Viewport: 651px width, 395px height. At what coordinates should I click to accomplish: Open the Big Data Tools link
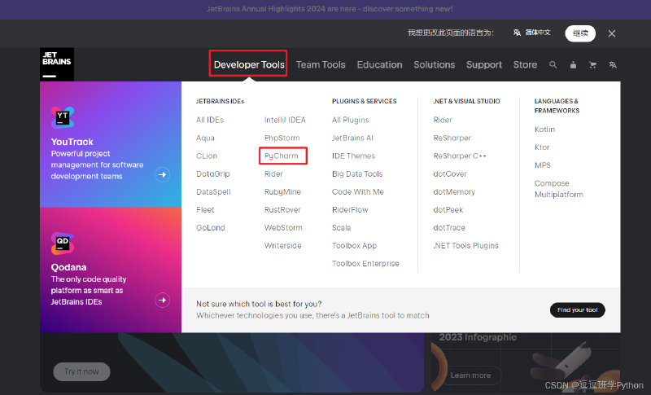(x=357, y=173)
